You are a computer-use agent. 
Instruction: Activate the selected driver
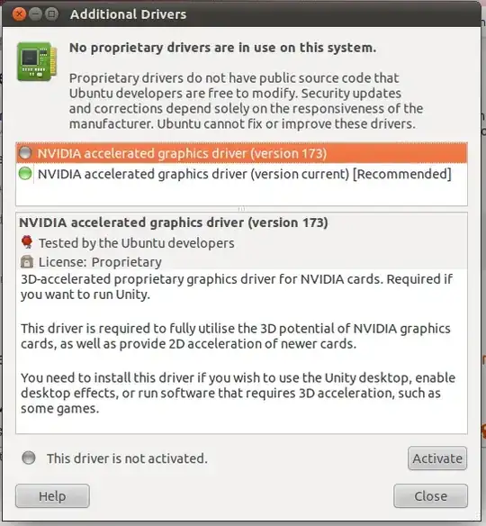tap(437, 458)
